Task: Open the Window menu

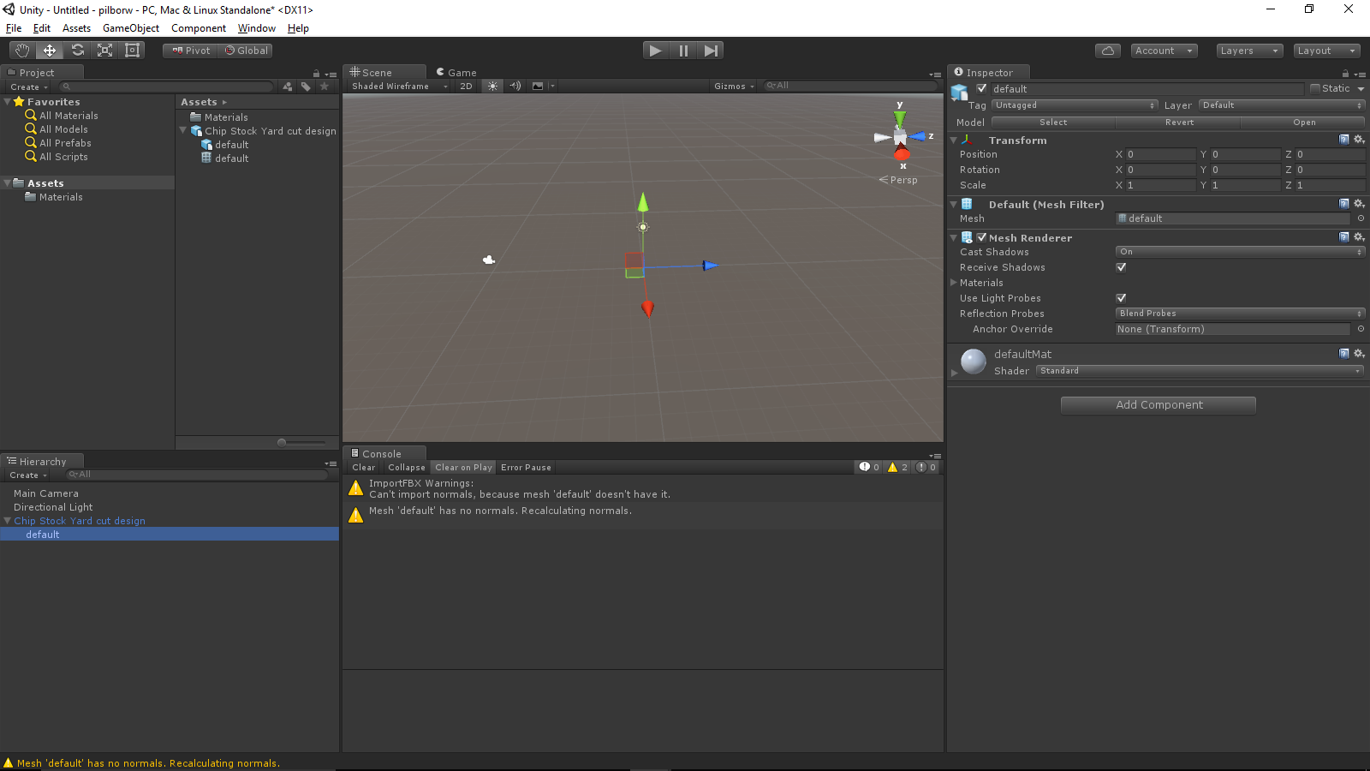Action: click(257, 28)
